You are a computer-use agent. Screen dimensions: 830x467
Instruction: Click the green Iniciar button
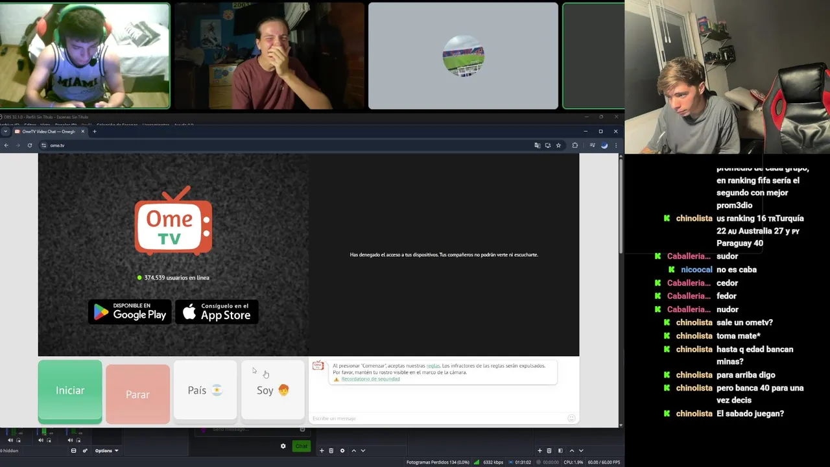[x=70, y=390]
